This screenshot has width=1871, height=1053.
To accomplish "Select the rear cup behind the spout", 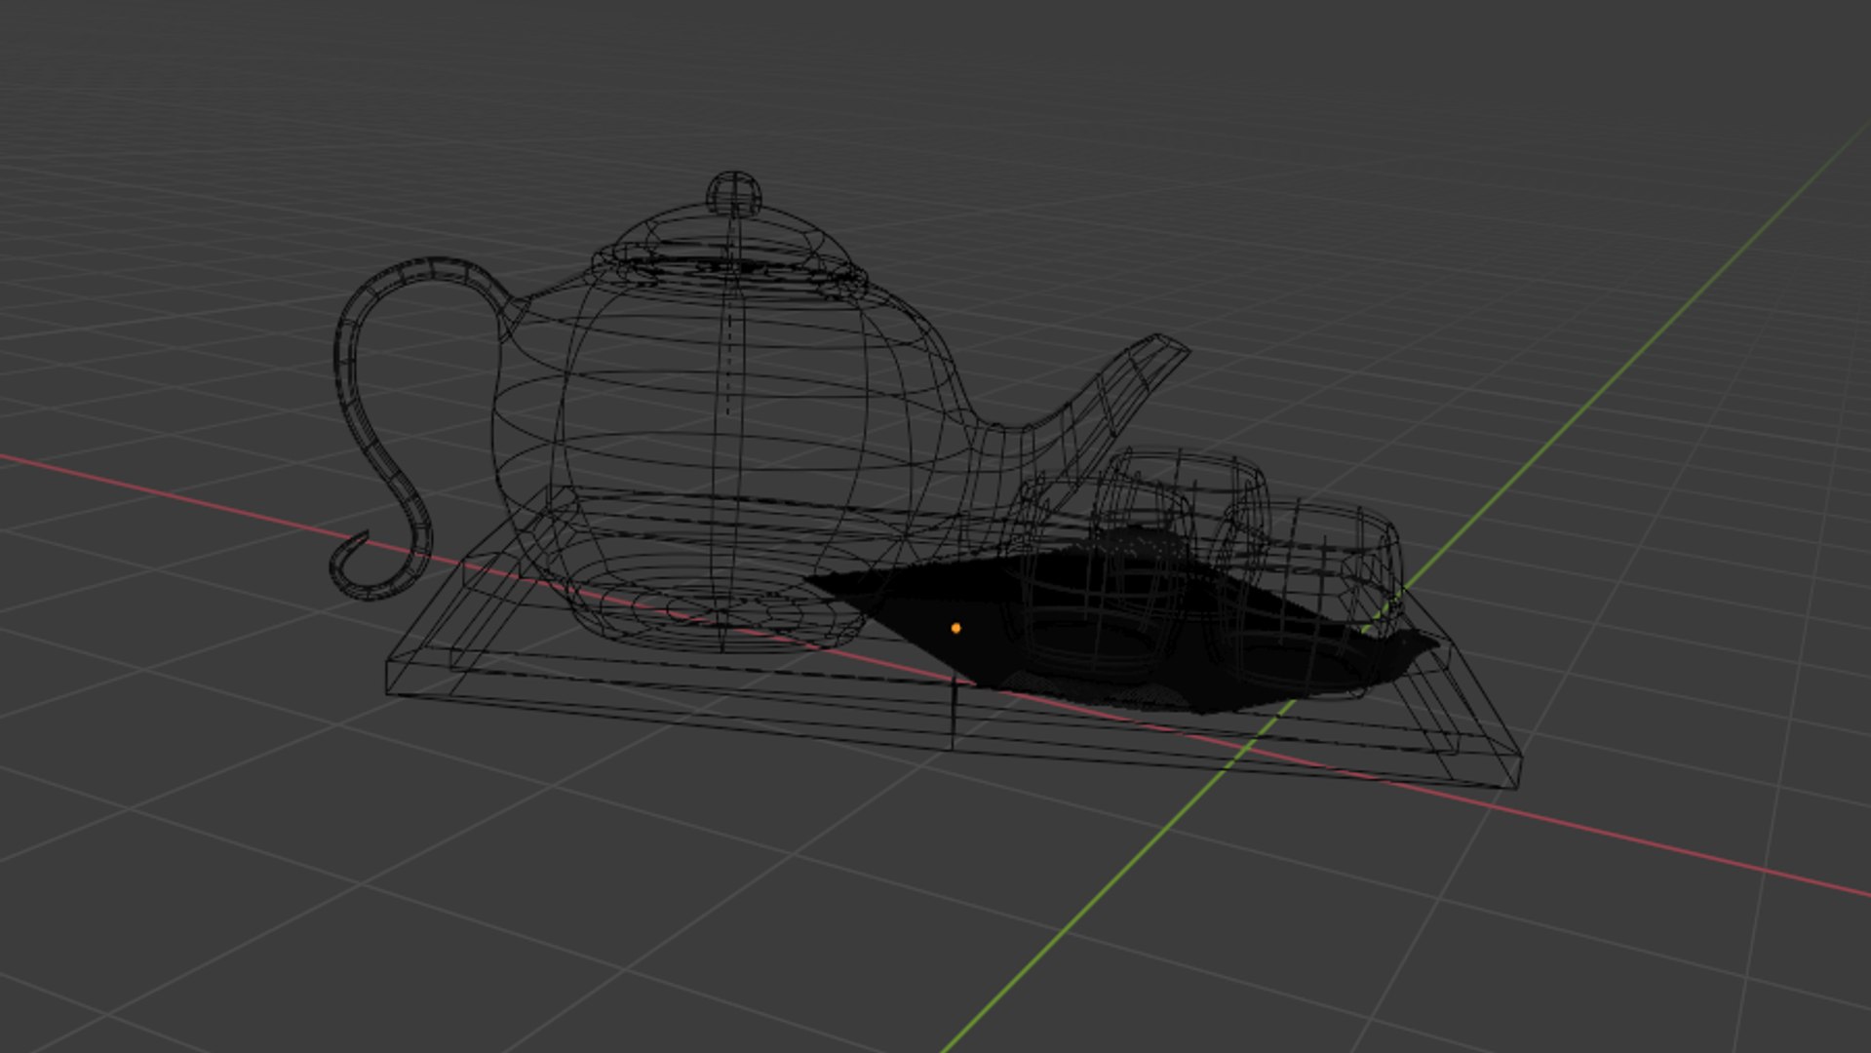I will (x=1180, y=497).
